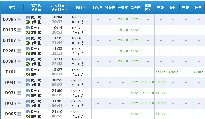
Task: Select D2283 first class price ¥538.0
Action: [x=123, y=61]
